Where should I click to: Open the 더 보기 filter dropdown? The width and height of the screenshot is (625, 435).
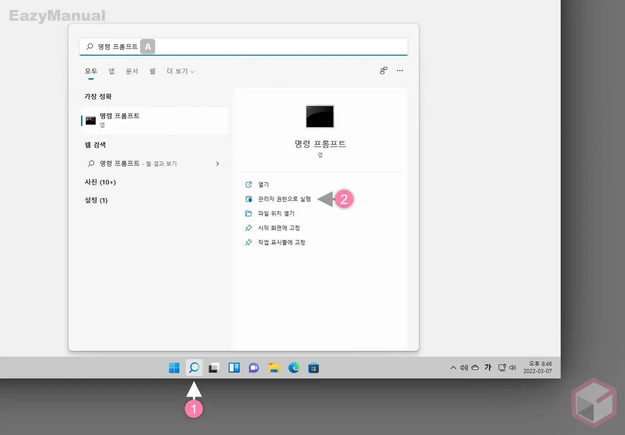click(180, 71)
